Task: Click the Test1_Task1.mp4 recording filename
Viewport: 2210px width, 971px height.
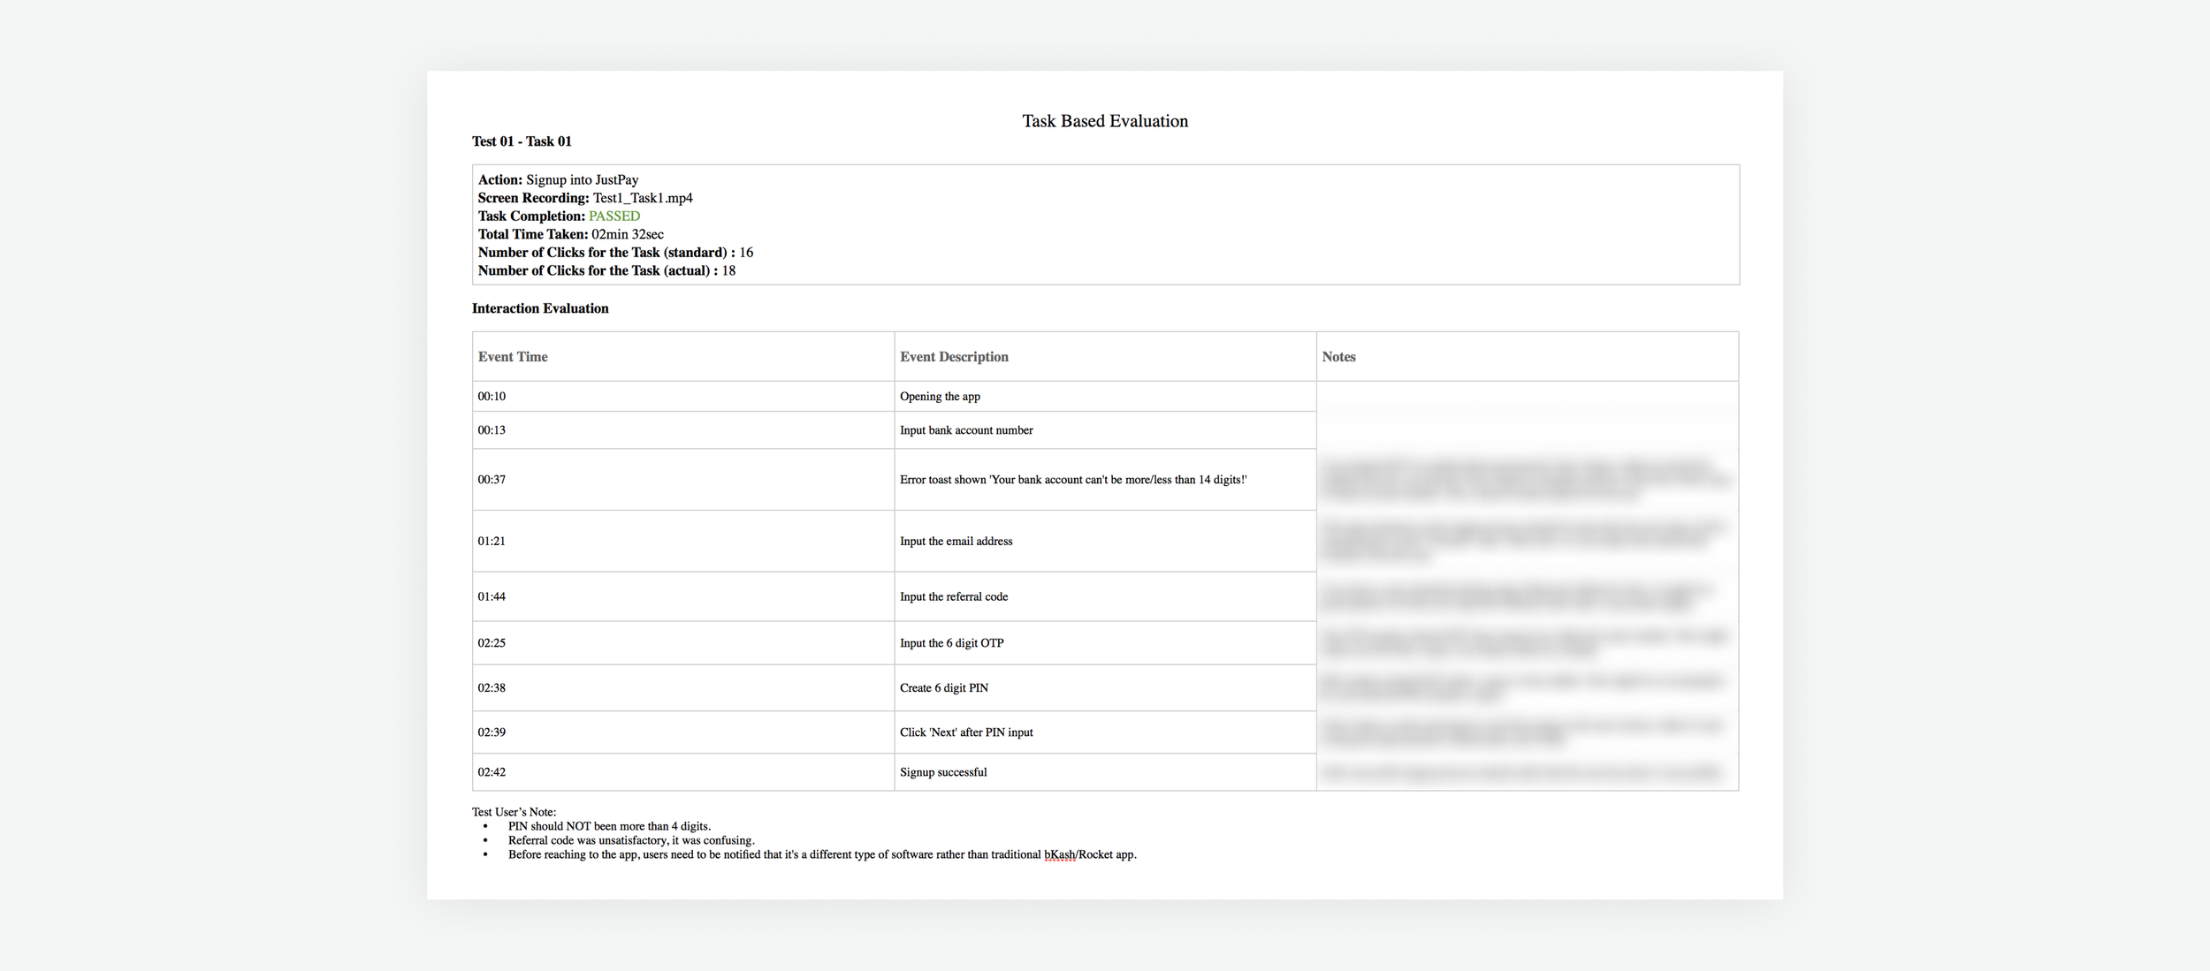Action: coord(643,198)
